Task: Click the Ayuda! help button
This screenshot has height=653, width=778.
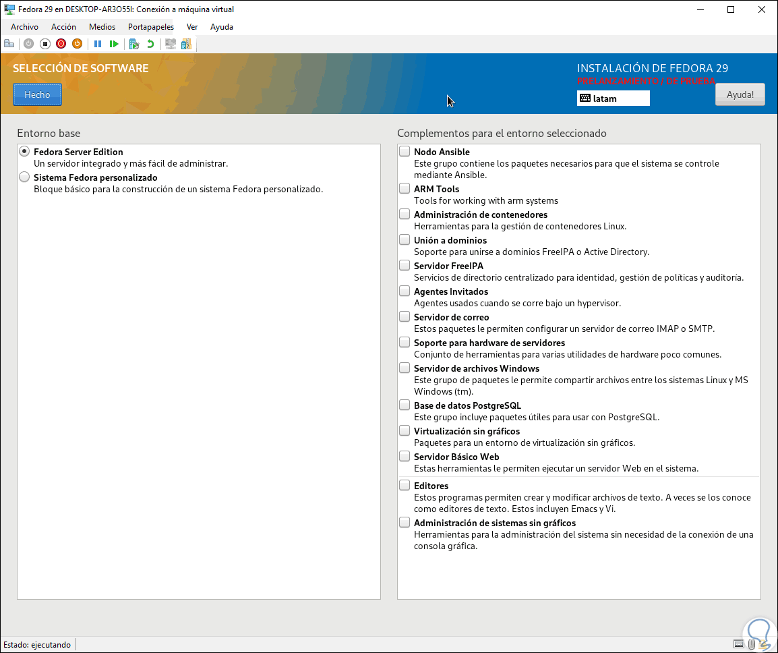Action: tap(740, 94)
